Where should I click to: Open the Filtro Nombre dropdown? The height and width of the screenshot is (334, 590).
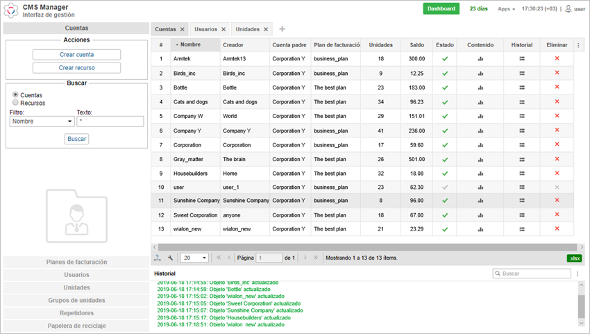[x=42, y=122]
